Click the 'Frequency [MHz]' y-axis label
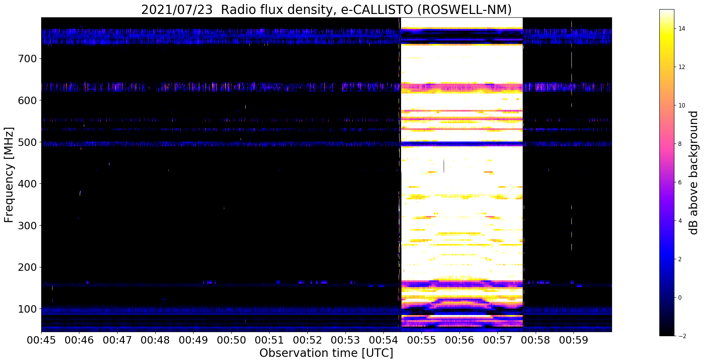This screenshot has height=363, width=704. click(9, 175)
